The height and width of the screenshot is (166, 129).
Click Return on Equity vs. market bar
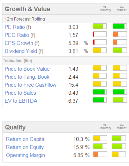[119, 146]
